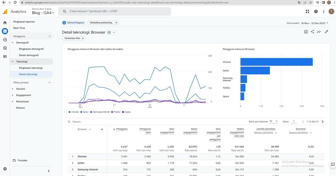Collapse the Pengguna section
336x176 pixels.
click(x=50, y=36)
